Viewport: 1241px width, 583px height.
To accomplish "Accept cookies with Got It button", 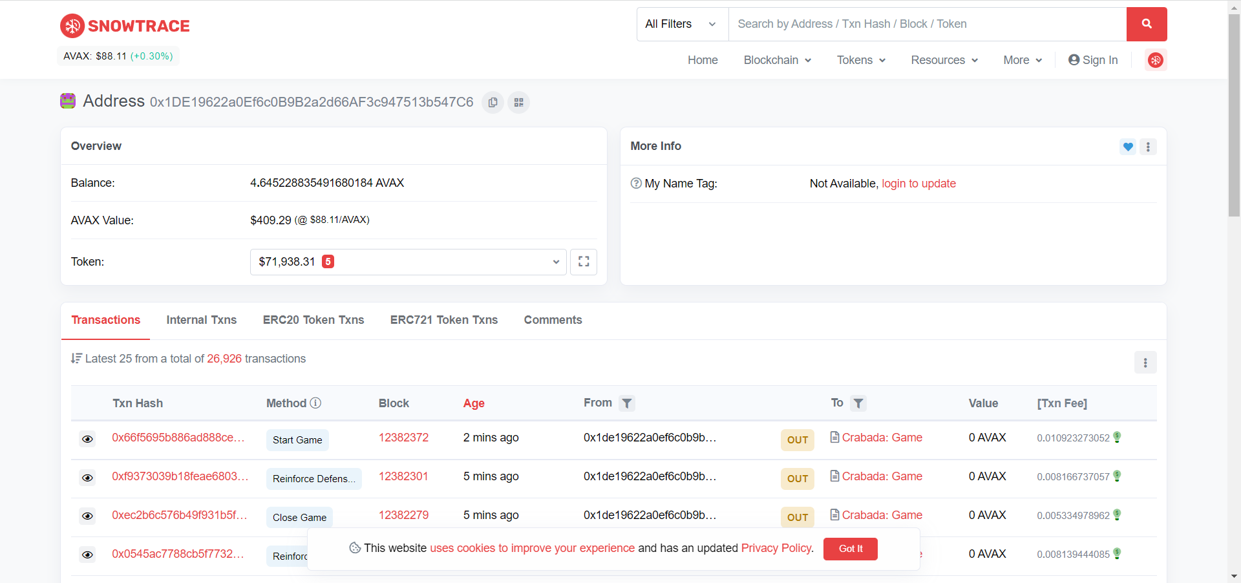I will [x=851, y=549].
